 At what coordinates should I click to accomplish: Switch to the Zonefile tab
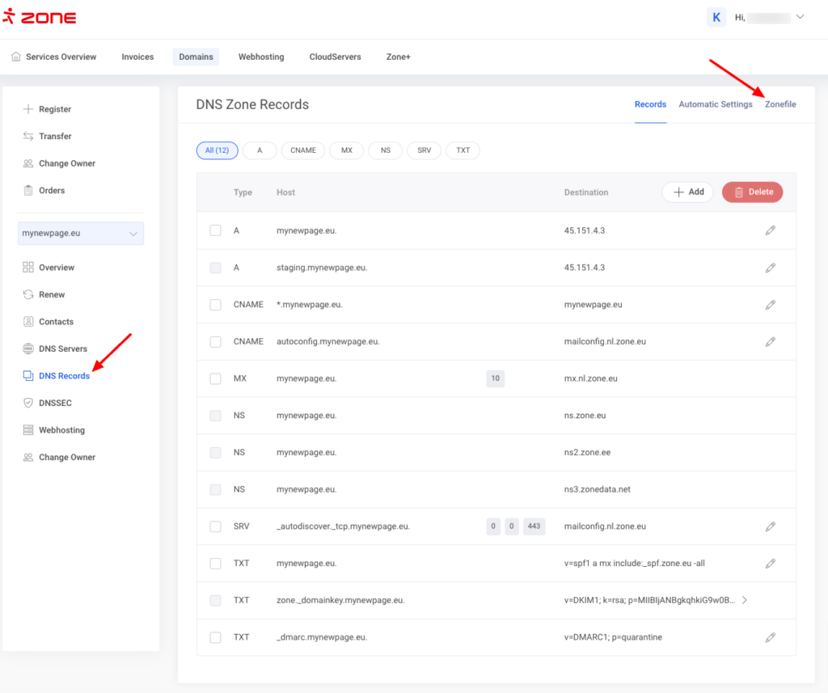tap(780, 104)
